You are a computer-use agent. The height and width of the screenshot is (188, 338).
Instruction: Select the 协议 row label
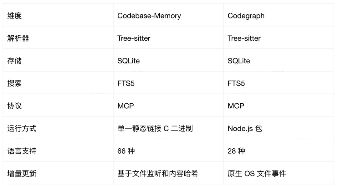[x=14, y=106]
